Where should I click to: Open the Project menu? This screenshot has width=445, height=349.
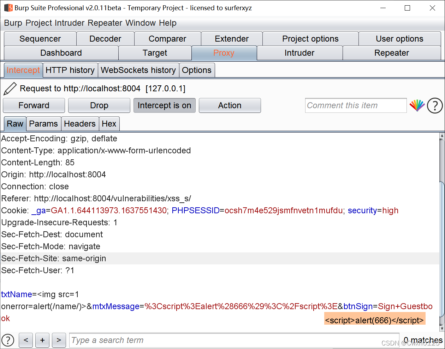pyautogui.click(x=39, y=23)
